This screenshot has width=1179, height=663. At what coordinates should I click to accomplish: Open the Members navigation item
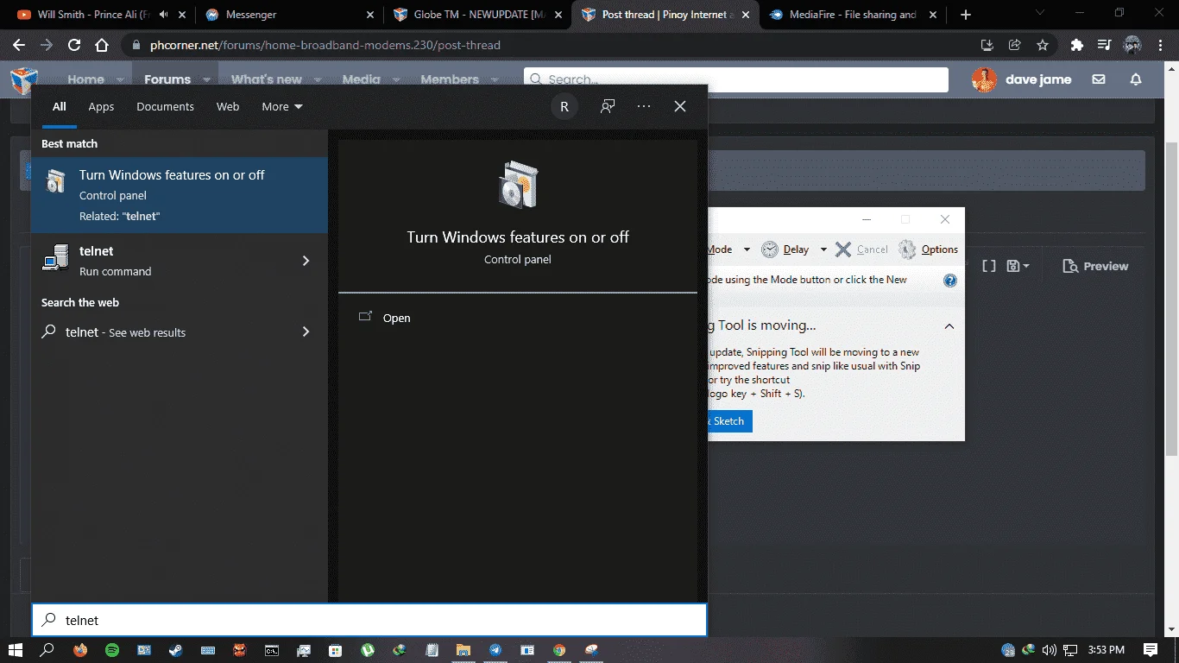click(450, 79)
